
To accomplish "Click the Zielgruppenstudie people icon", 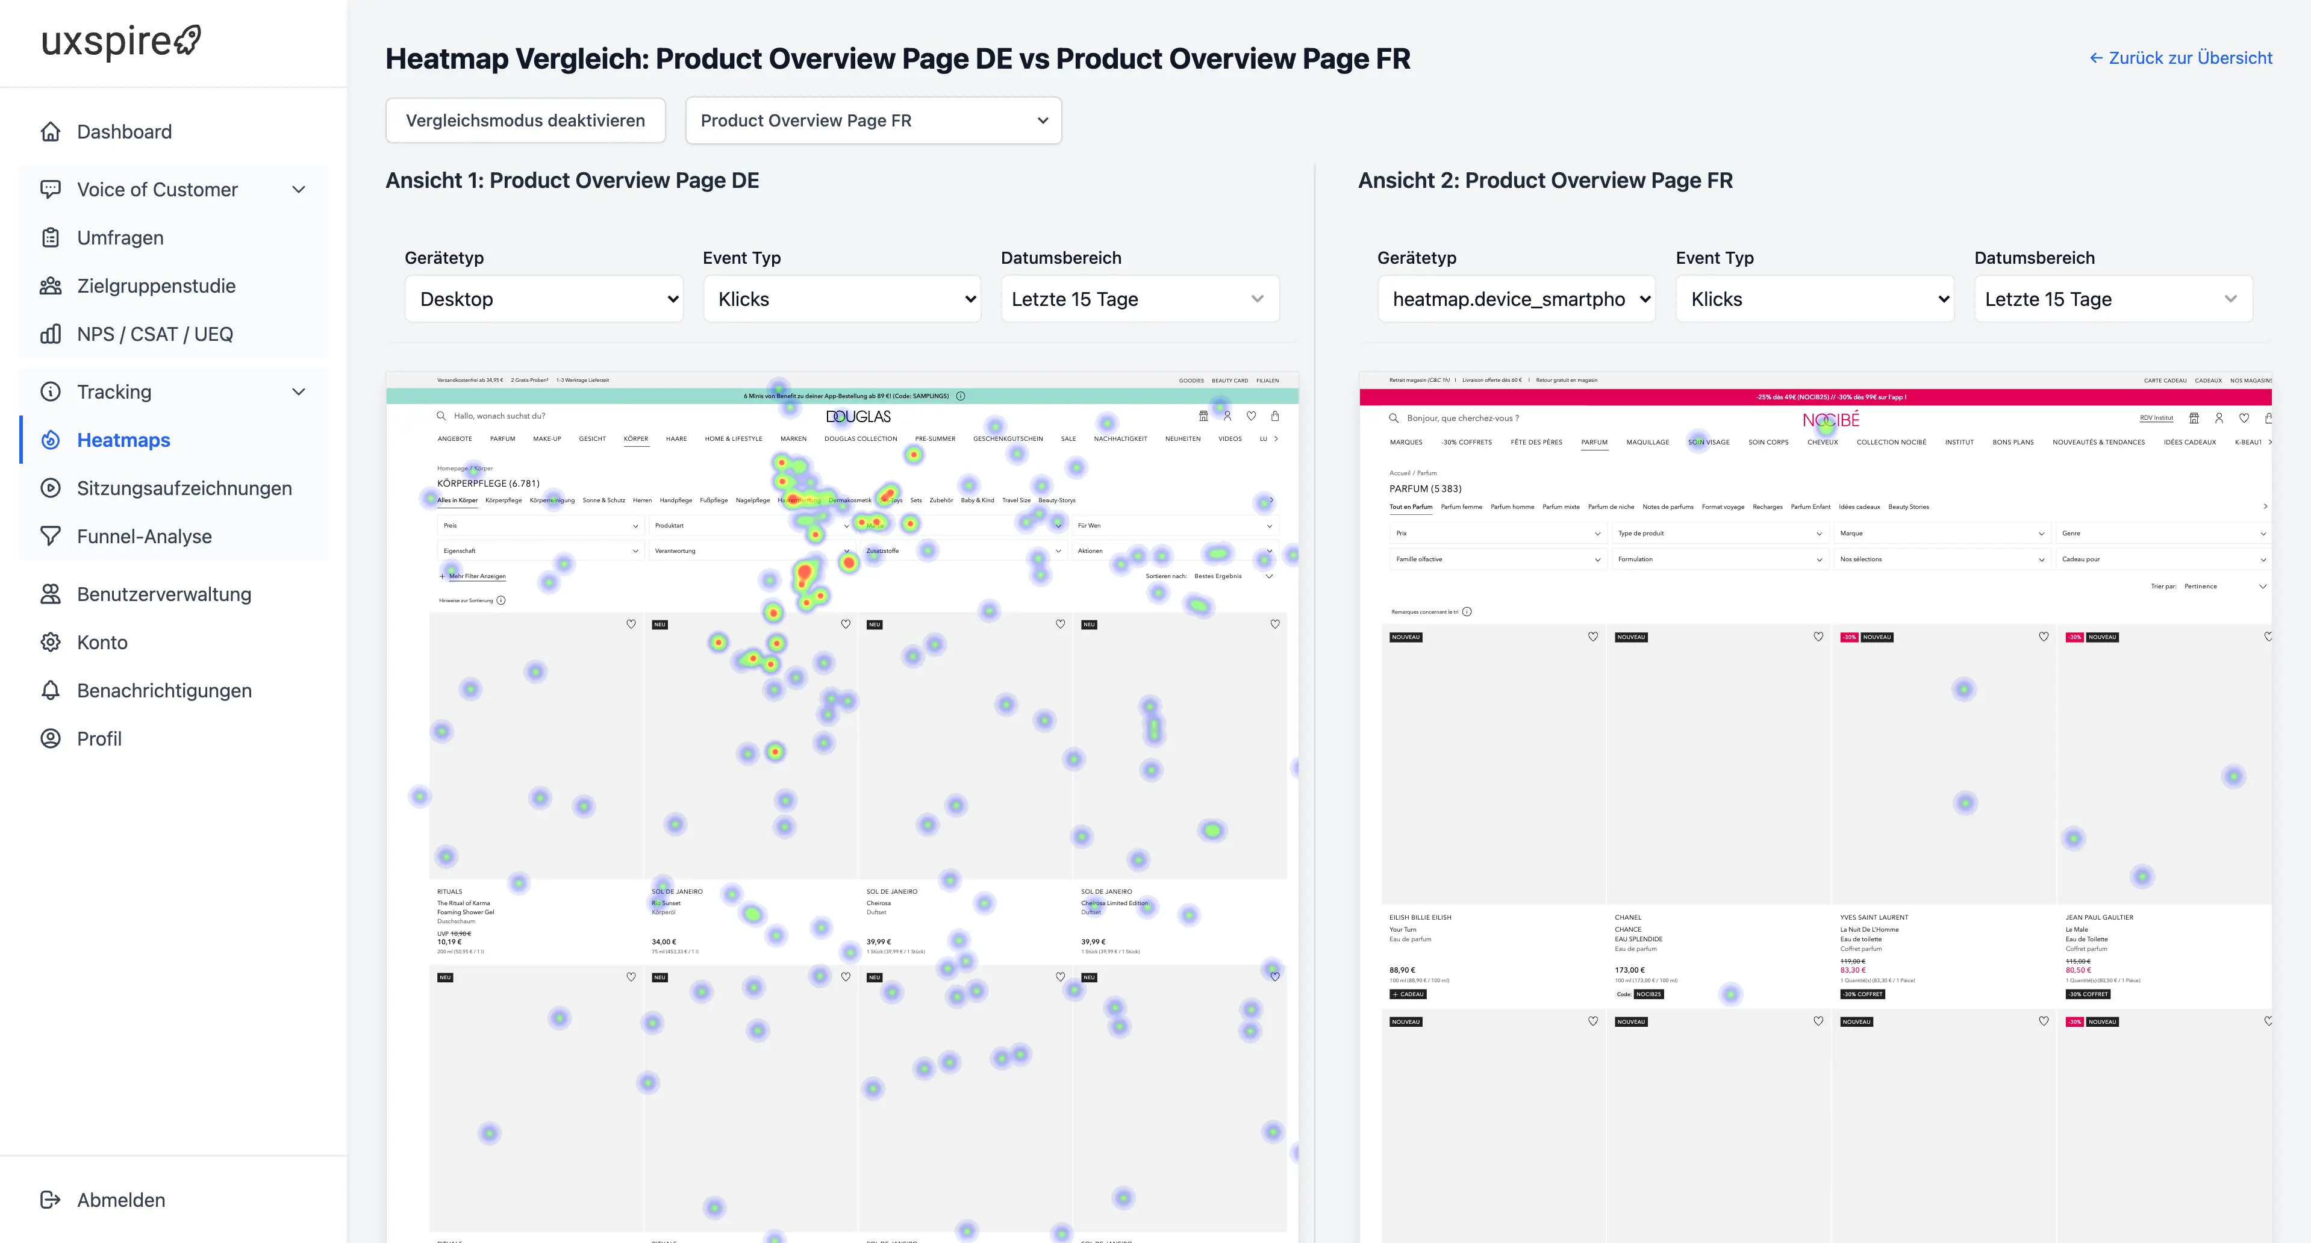I will click(50, 286).
